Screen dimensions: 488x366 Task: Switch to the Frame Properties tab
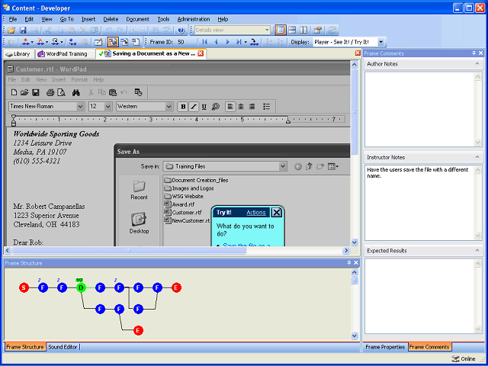click(x=385, y=347)
